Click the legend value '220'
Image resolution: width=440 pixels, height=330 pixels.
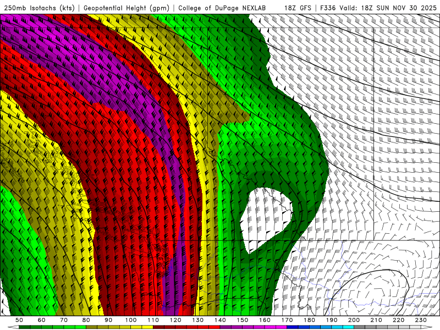point(398,320)
